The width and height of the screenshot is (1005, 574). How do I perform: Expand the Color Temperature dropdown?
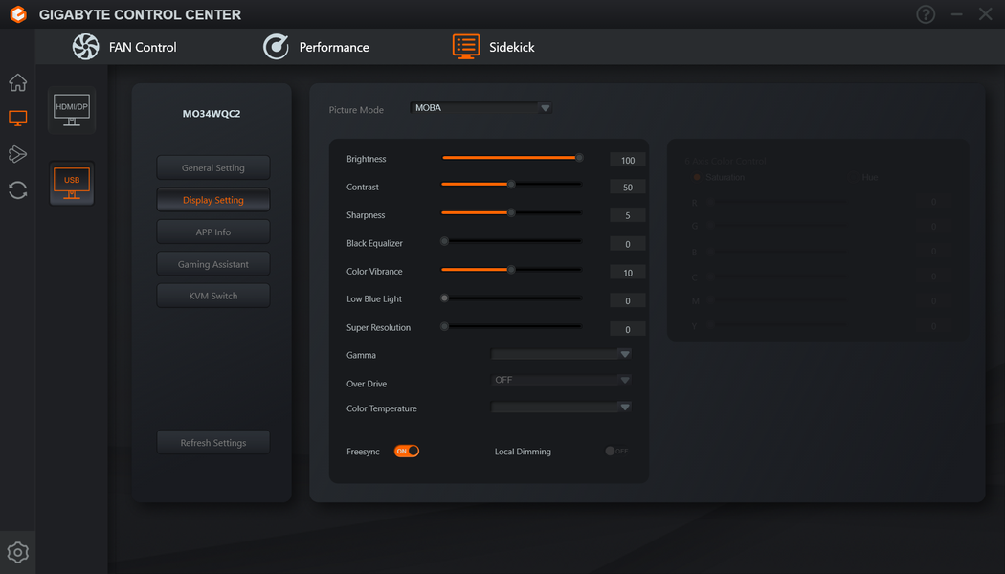561,408
